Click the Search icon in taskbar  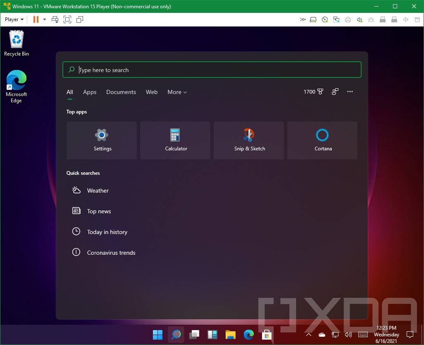point(176,335)
